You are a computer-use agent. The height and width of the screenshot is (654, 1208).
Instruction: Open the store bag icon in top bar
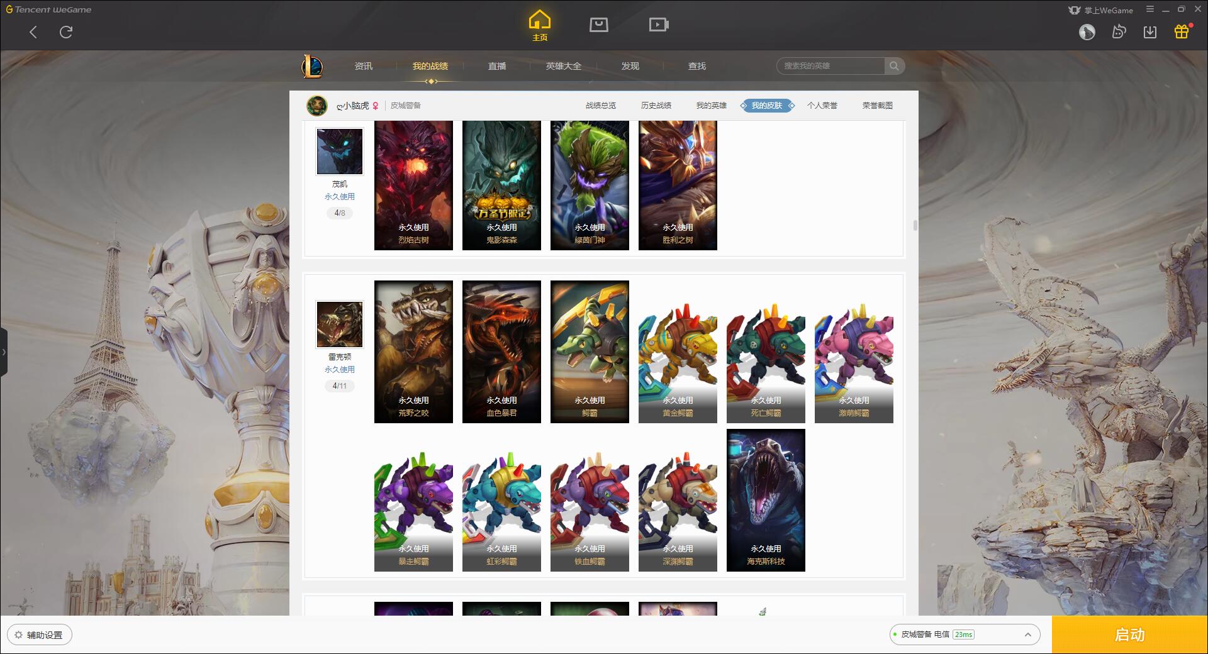[598, 25]
